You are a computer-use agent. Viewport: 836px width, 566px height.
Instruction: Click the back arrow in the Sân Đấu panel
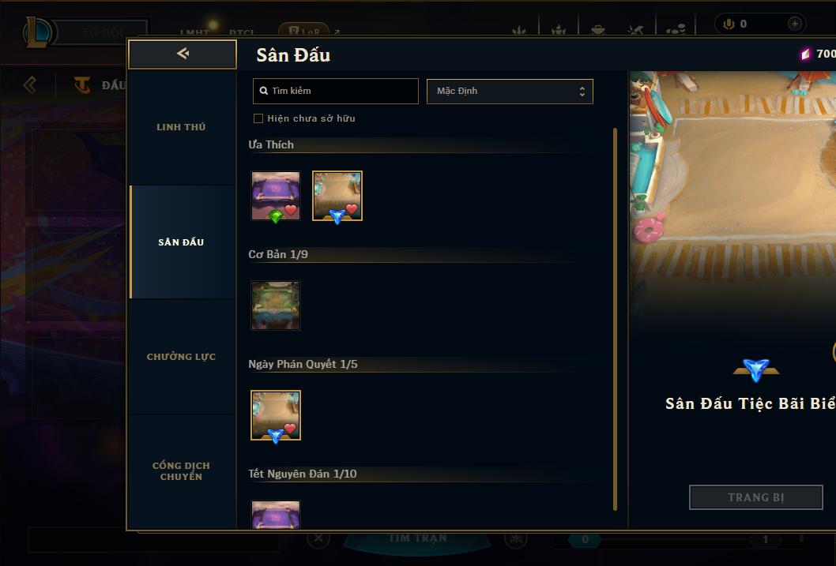pyautogui.click(x=183, y=53)
